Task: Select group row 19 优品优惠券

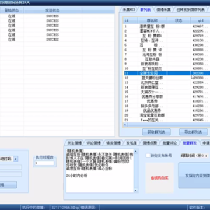Action: 167,111
